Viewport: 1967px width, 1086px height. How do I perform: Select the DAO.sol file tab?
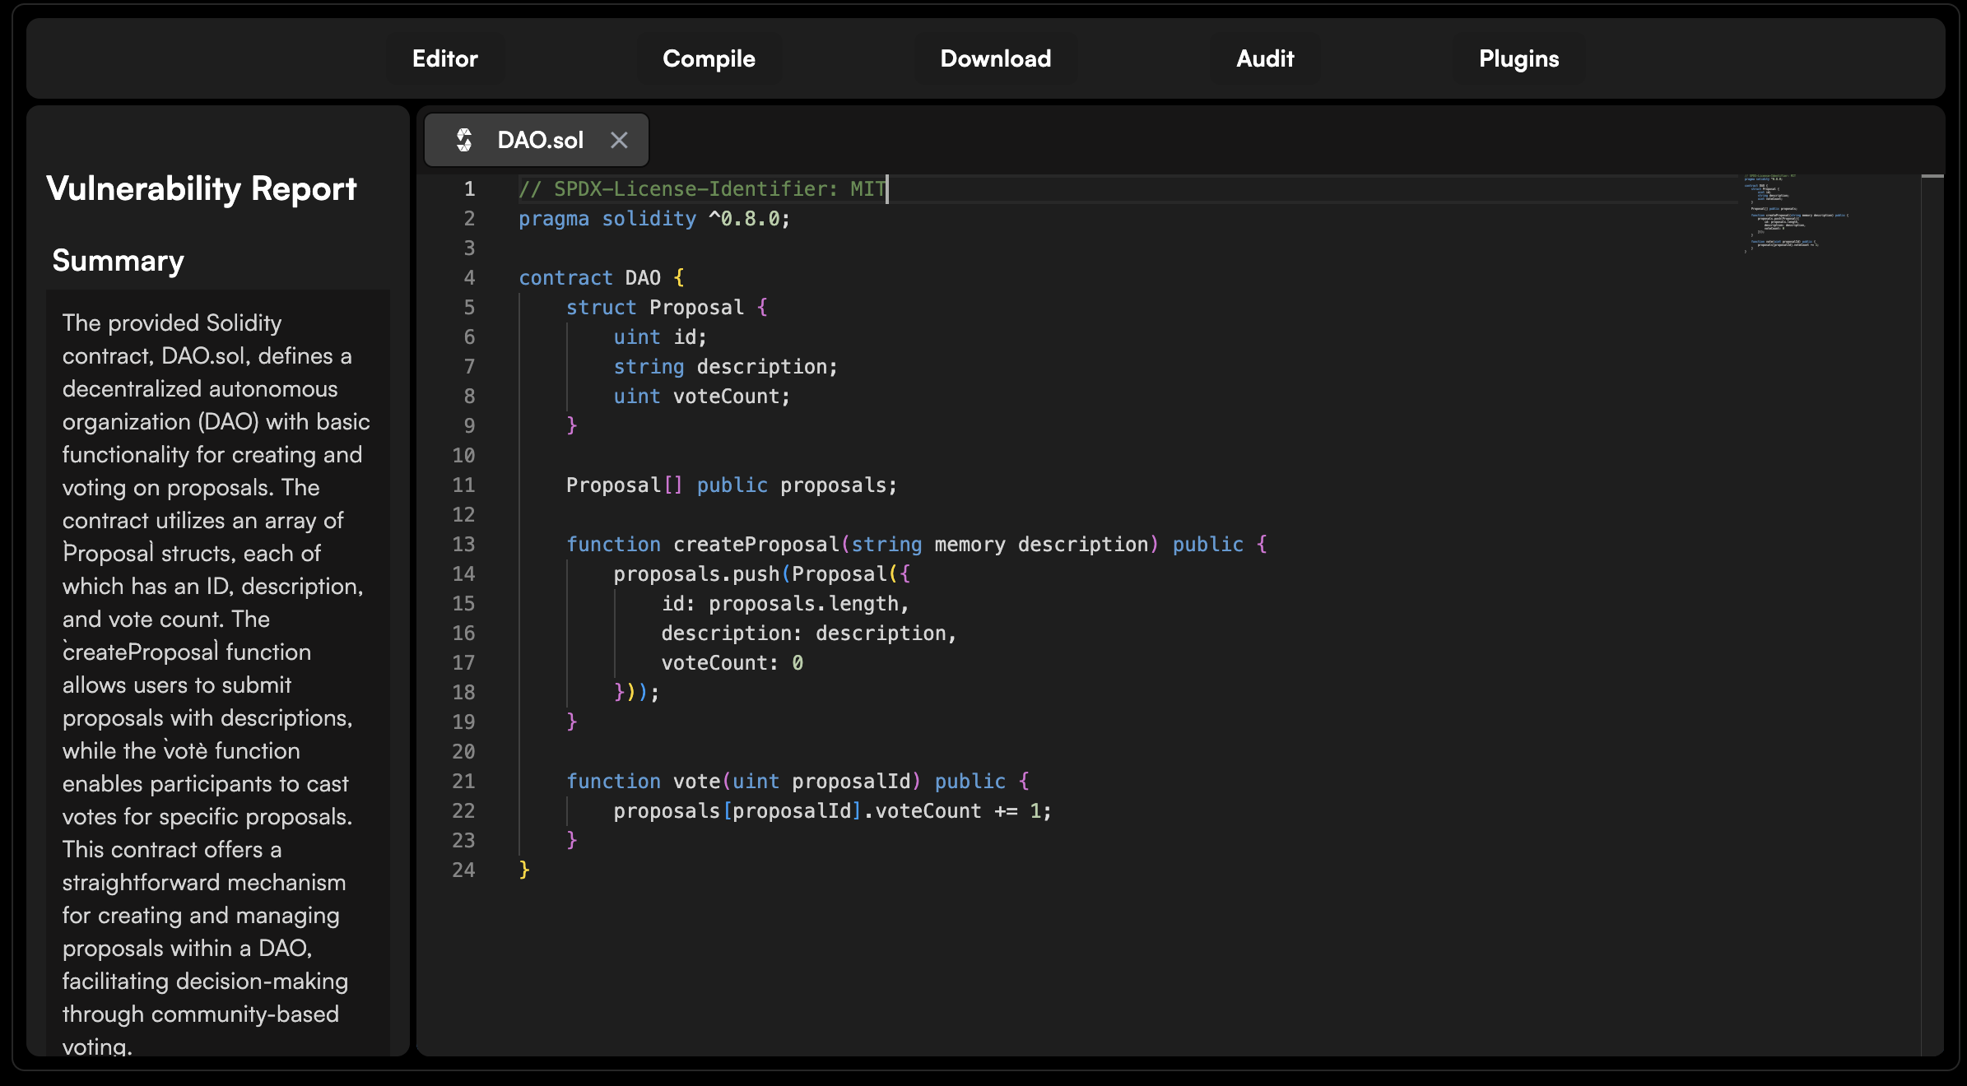point(540,140)
